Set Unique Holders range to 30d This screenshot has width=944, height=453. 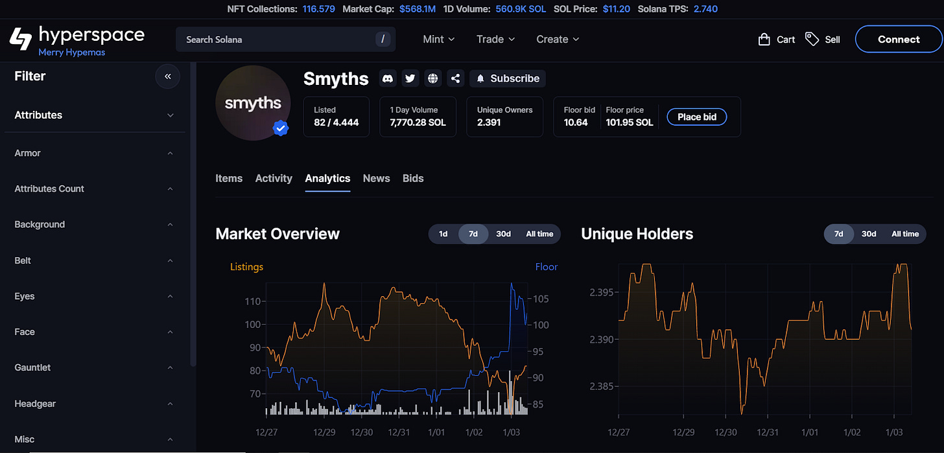tap(869, 234)
